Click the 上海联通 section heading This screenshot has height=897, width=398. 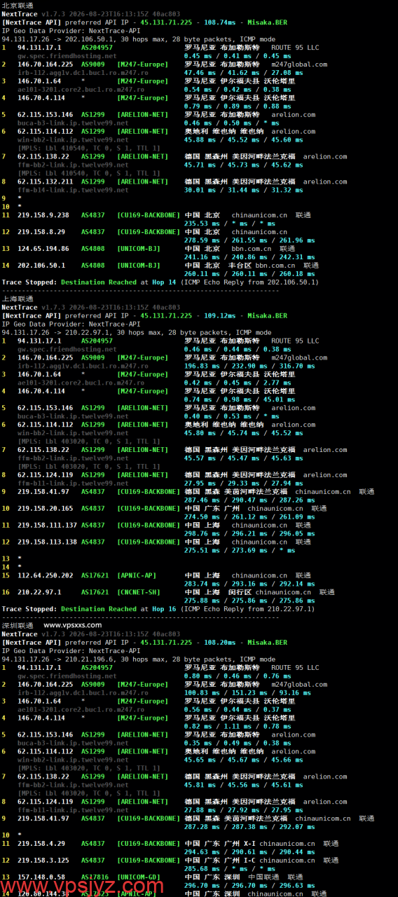[17, 299]
